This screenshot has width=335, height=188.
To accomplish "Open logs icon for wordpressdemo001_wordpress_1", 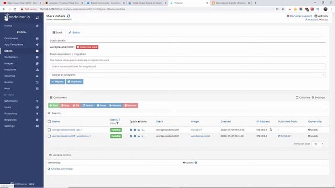I will pyautogui.click(x=131, y=136).
